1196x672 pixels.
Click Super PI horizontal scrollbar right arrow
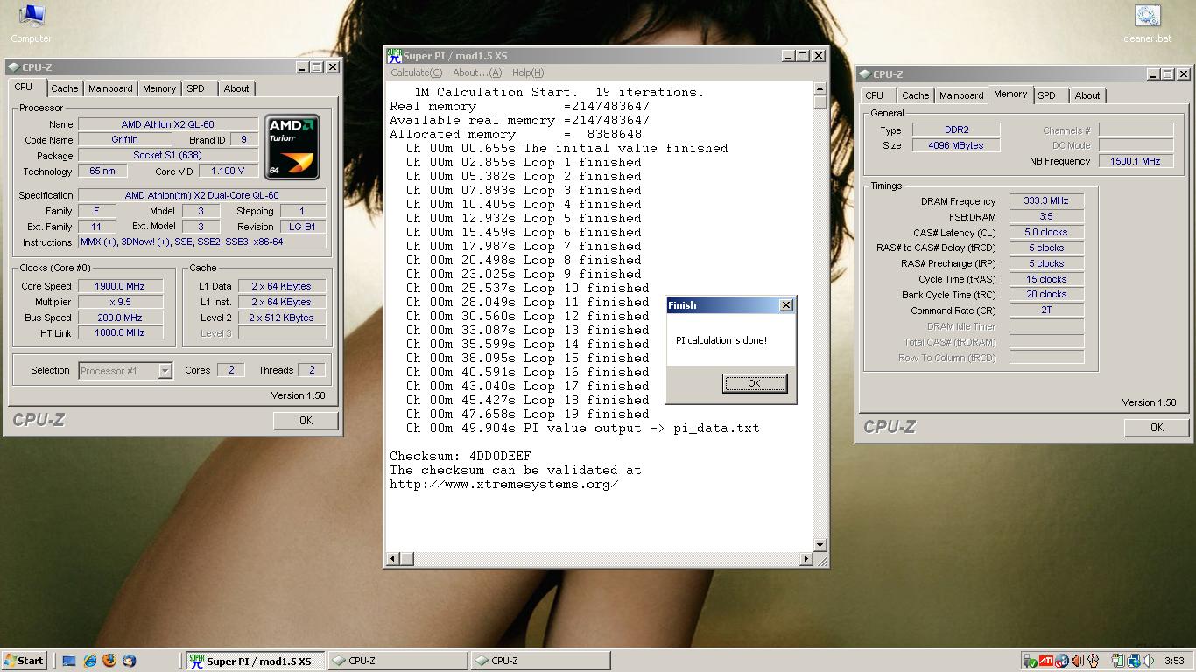click(806, 558)
